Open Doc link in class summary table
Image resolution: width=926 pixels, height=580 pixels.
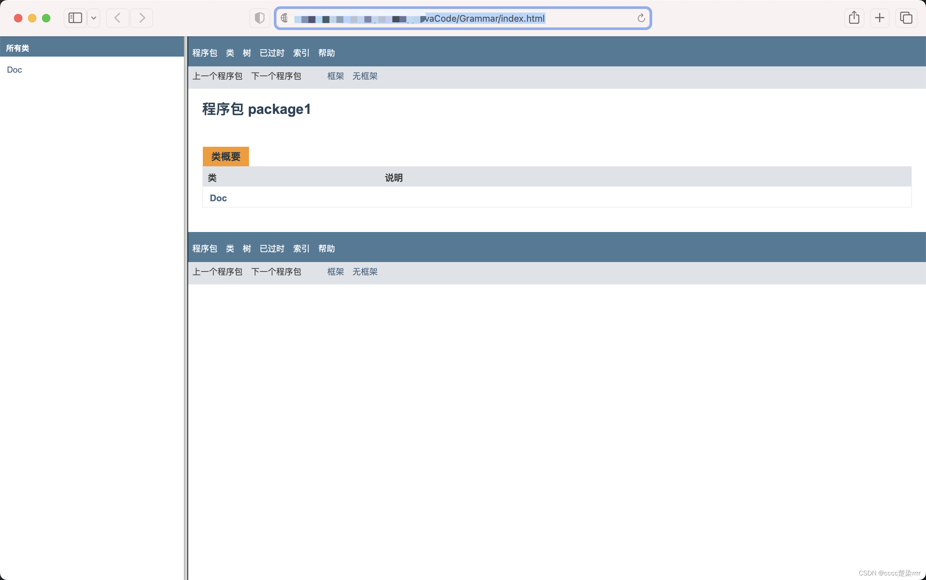[x=219, y=198]
